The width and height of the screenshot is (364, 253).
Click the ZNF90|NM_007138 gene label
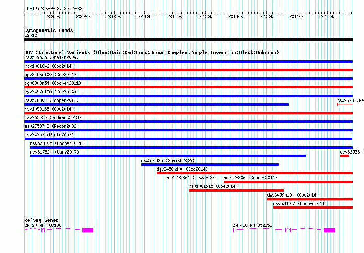click(x=43, y=225)
